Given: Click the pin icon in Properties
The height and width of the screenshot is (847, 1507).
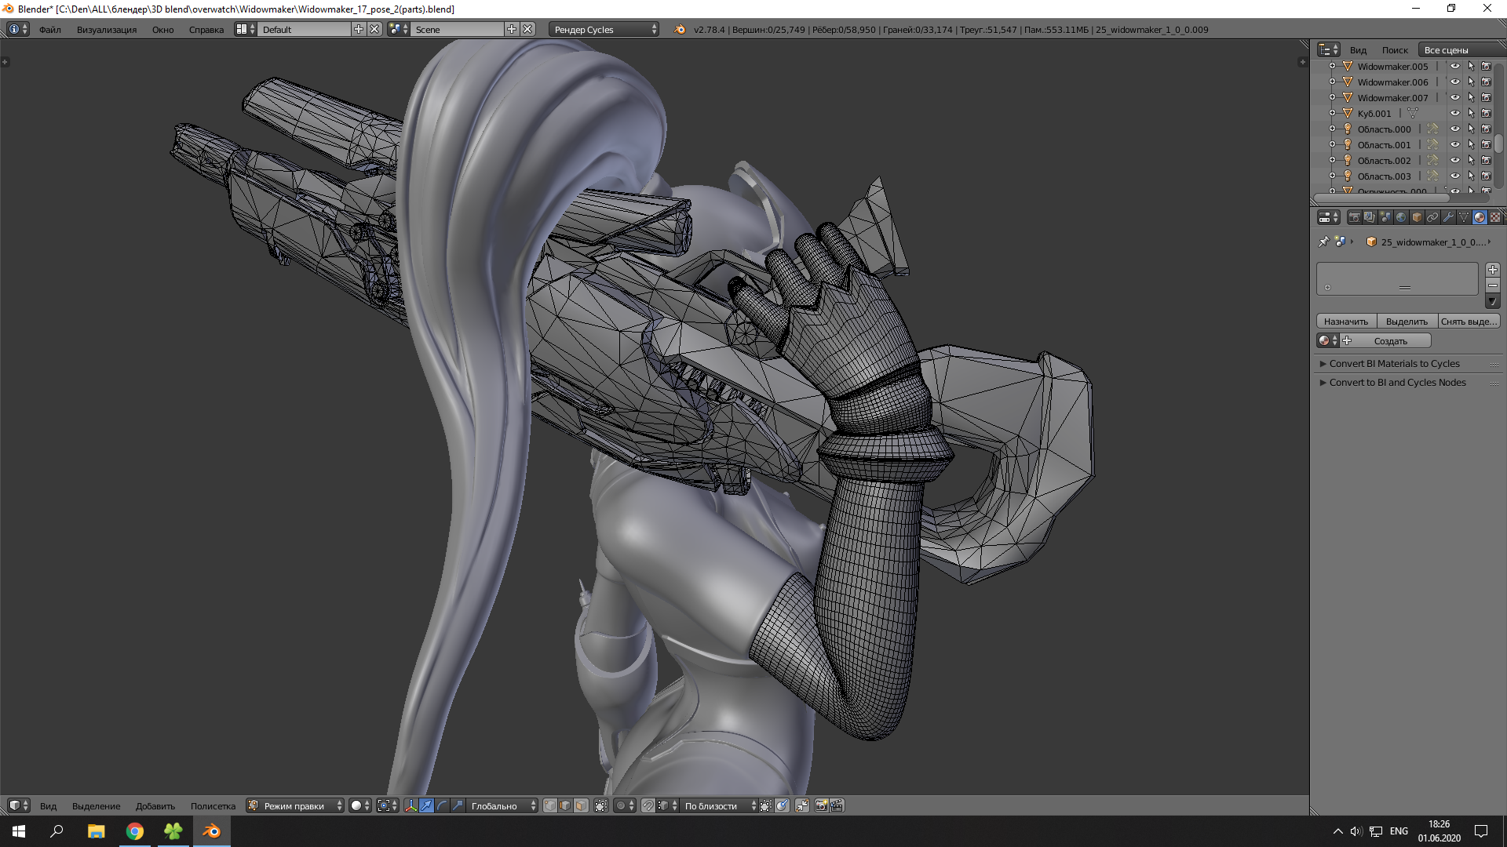Looking at the screenshot, I should 1323,242.
